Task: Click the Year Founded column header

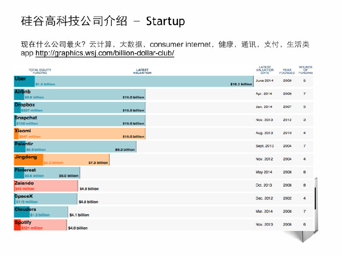Action: pos(287,71)
